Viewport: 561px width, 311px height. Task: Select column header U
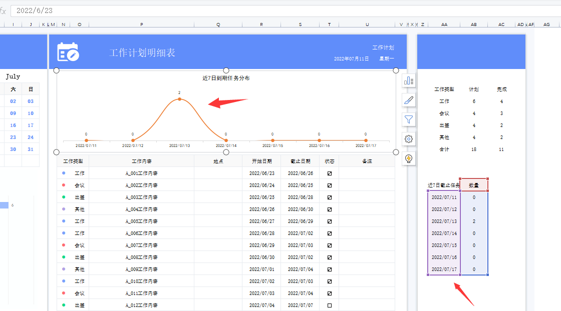(x=367, y=24)
